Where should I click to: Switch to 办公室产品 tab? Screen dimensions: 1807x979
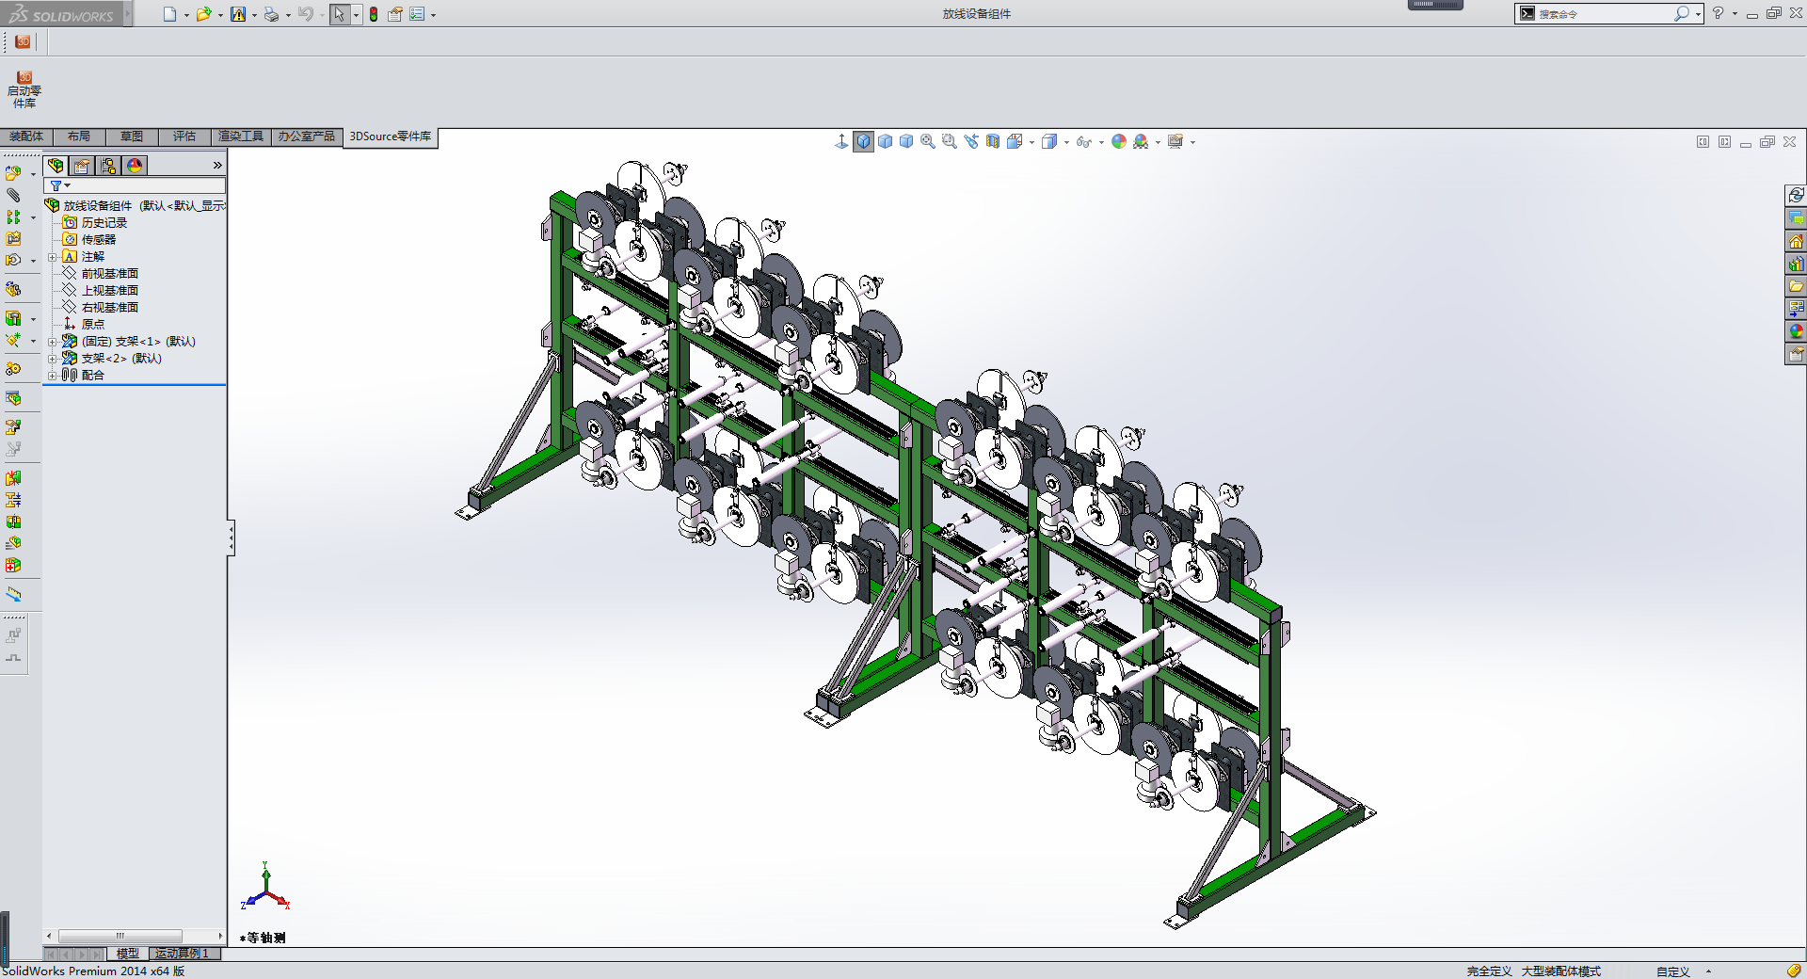click(307, 136)
